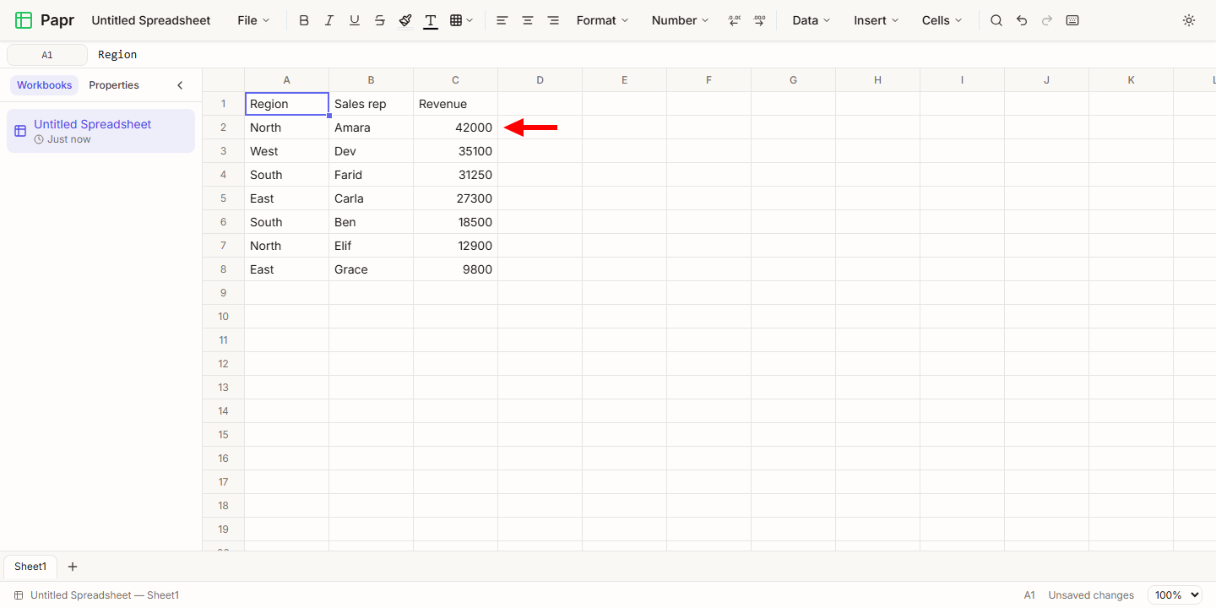
Task: Click the Papr logo icon
Action: coord(24,20)
